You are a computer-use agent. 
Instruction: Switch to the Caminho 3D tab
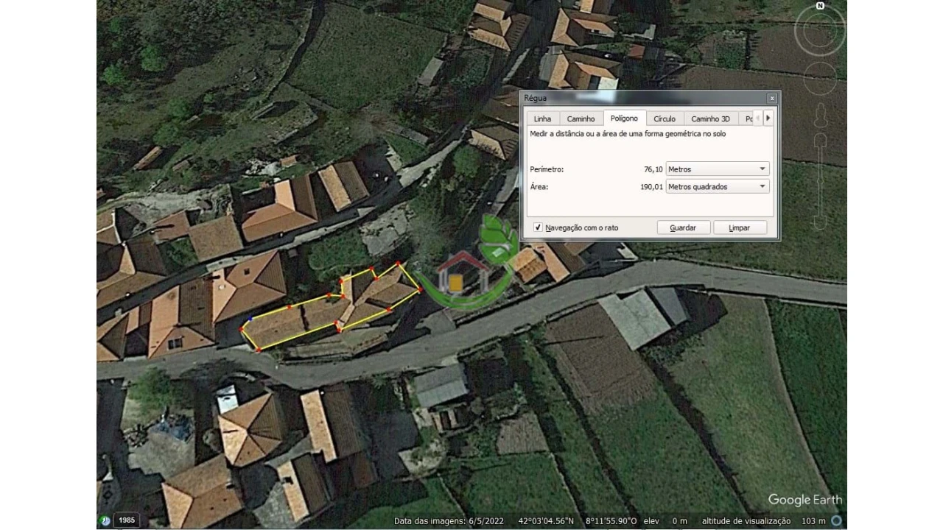[x=710, y=119]
